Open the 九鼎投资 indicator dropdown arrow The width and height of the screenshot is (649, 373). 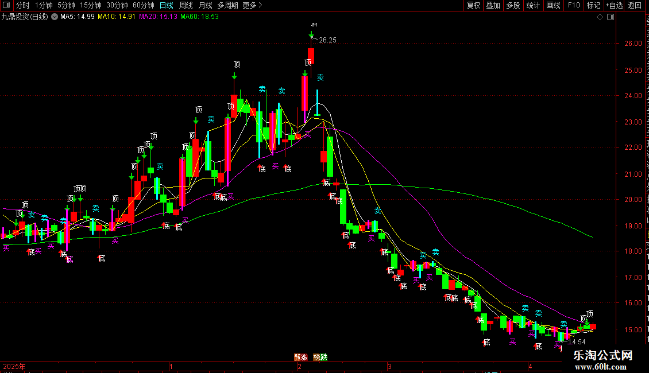pyautogui.click(x=54, y=17)
